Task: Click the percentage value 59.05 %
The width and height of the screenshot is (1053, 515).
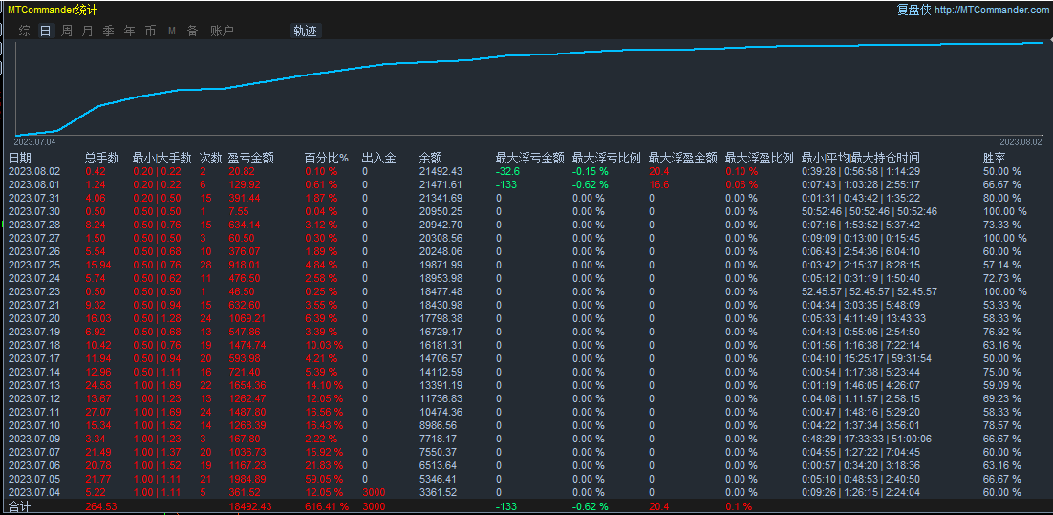Action: [x=324, y=480]
